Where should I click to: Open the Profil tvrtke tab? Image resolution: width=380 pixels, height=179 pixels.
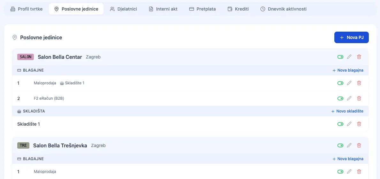pyautogui.click(x=27, y=9)
